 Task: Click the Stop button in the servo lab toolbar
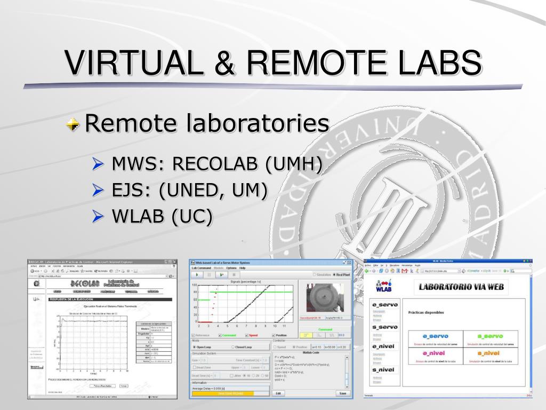coord(234,275)
